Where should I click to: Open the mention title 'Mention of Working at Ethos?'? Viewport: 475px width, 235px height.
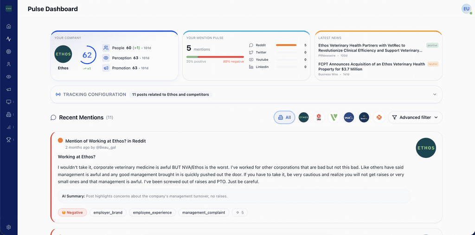(x=105, y=141)
